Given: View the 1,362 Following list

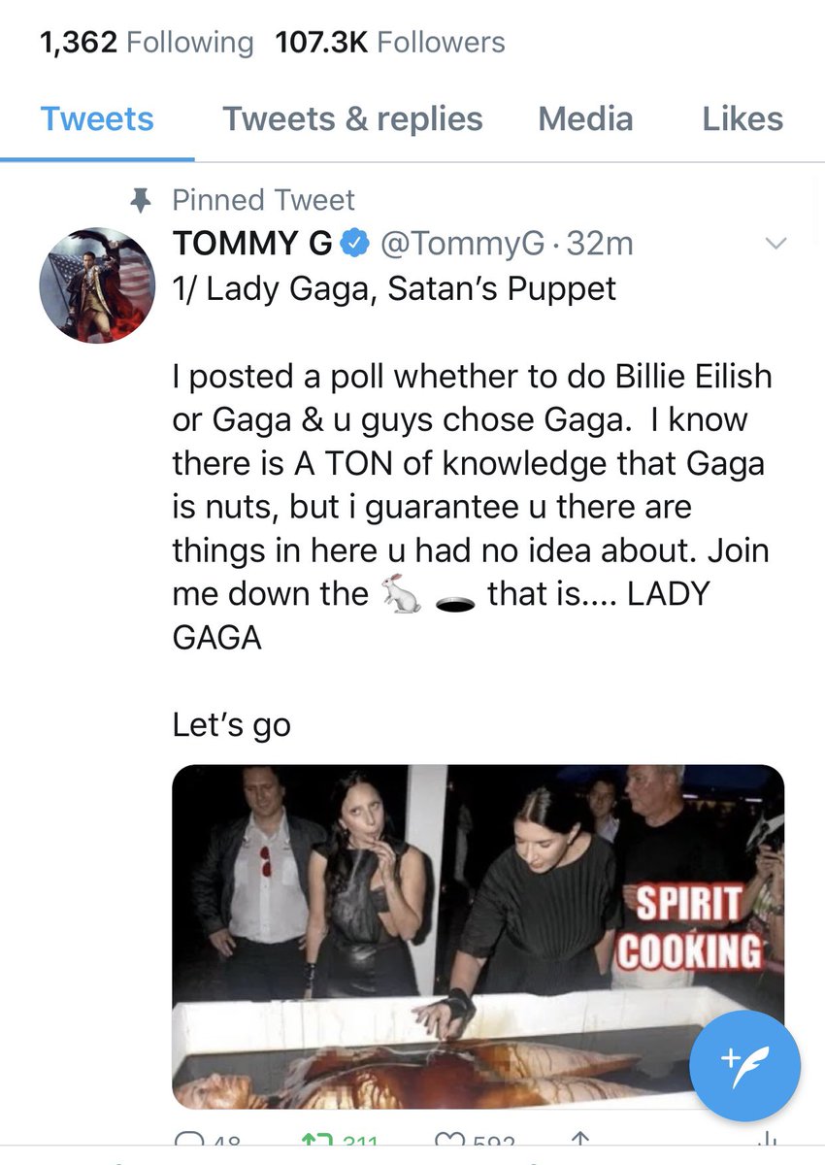Looking at the screenshot, I should click(x=146, y=42).
